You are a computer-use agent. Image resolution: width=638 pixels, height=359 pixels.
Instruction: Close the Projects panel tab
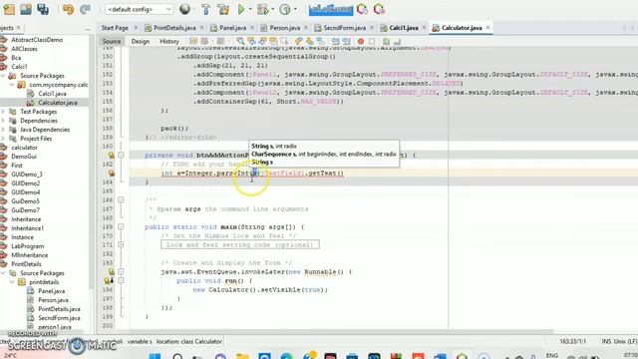pyautogui.click(x=19, y=28)
